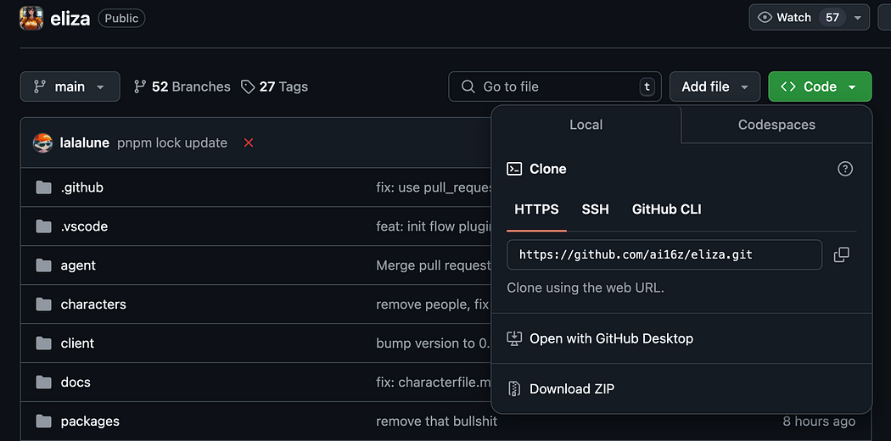The image size is (891, 441).
Task: Click the Go to file search field
Action: 555,87
